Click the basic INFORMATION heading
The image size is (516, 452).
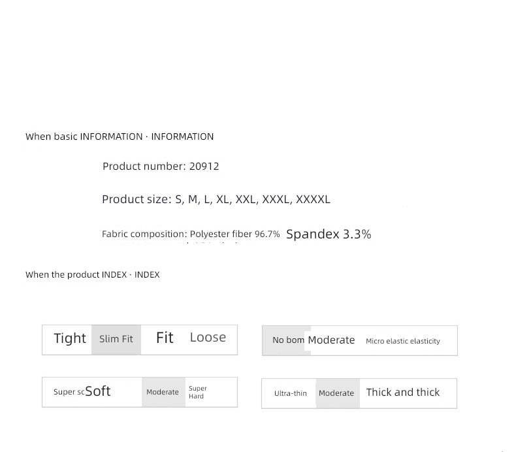pyautogui.click(x=120, y=137)
